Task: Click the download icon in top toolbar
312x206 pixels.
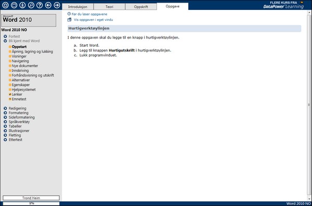Action: click(x=22, y=5)
